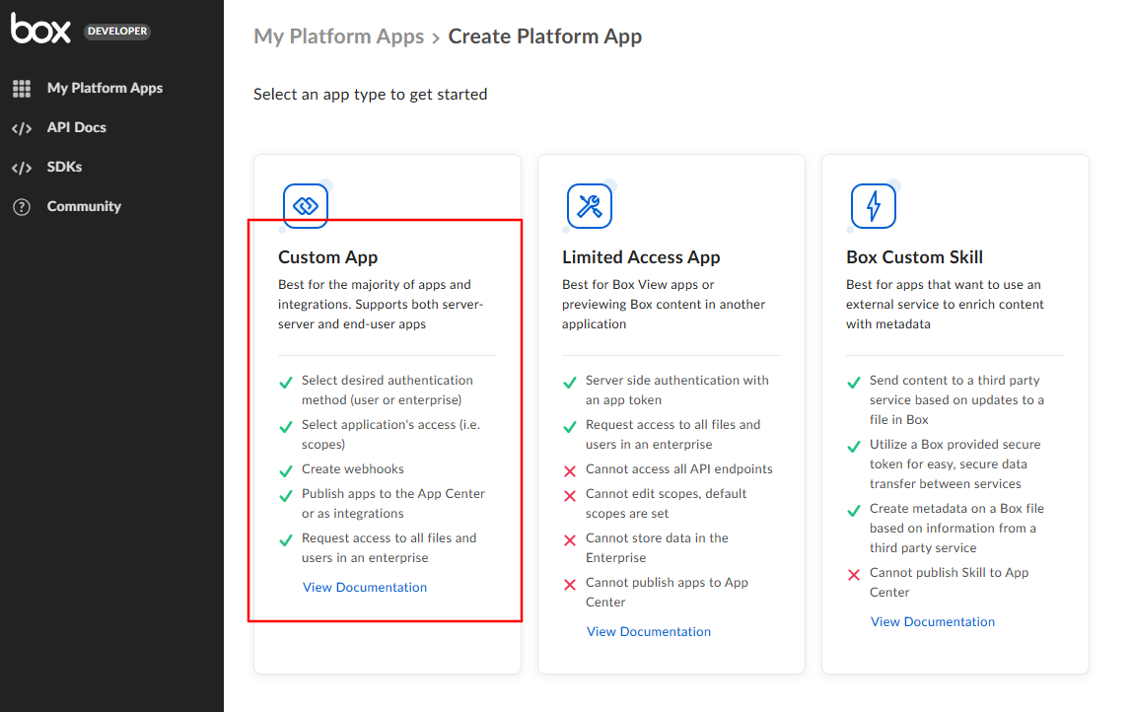The width and height of the screenshot is (1131, 712).
Task: Navigate back via My Platform Apps breadcrumb
Action: tap(339, 36)
